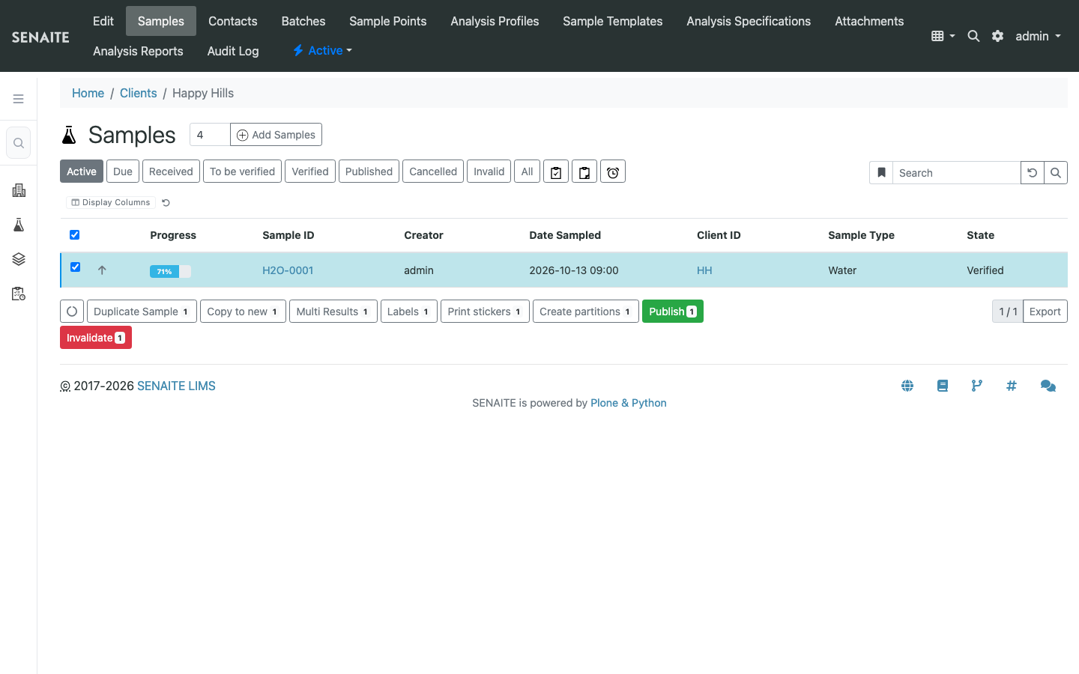The image size is (1079, 674).
Task: Click the Export button
Action: point(1045,312)
